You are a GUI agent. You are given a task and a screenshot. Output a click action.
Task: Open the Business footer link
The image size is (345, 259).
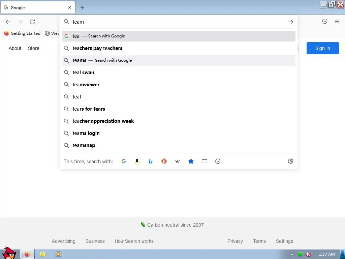(x=95, y=241)
